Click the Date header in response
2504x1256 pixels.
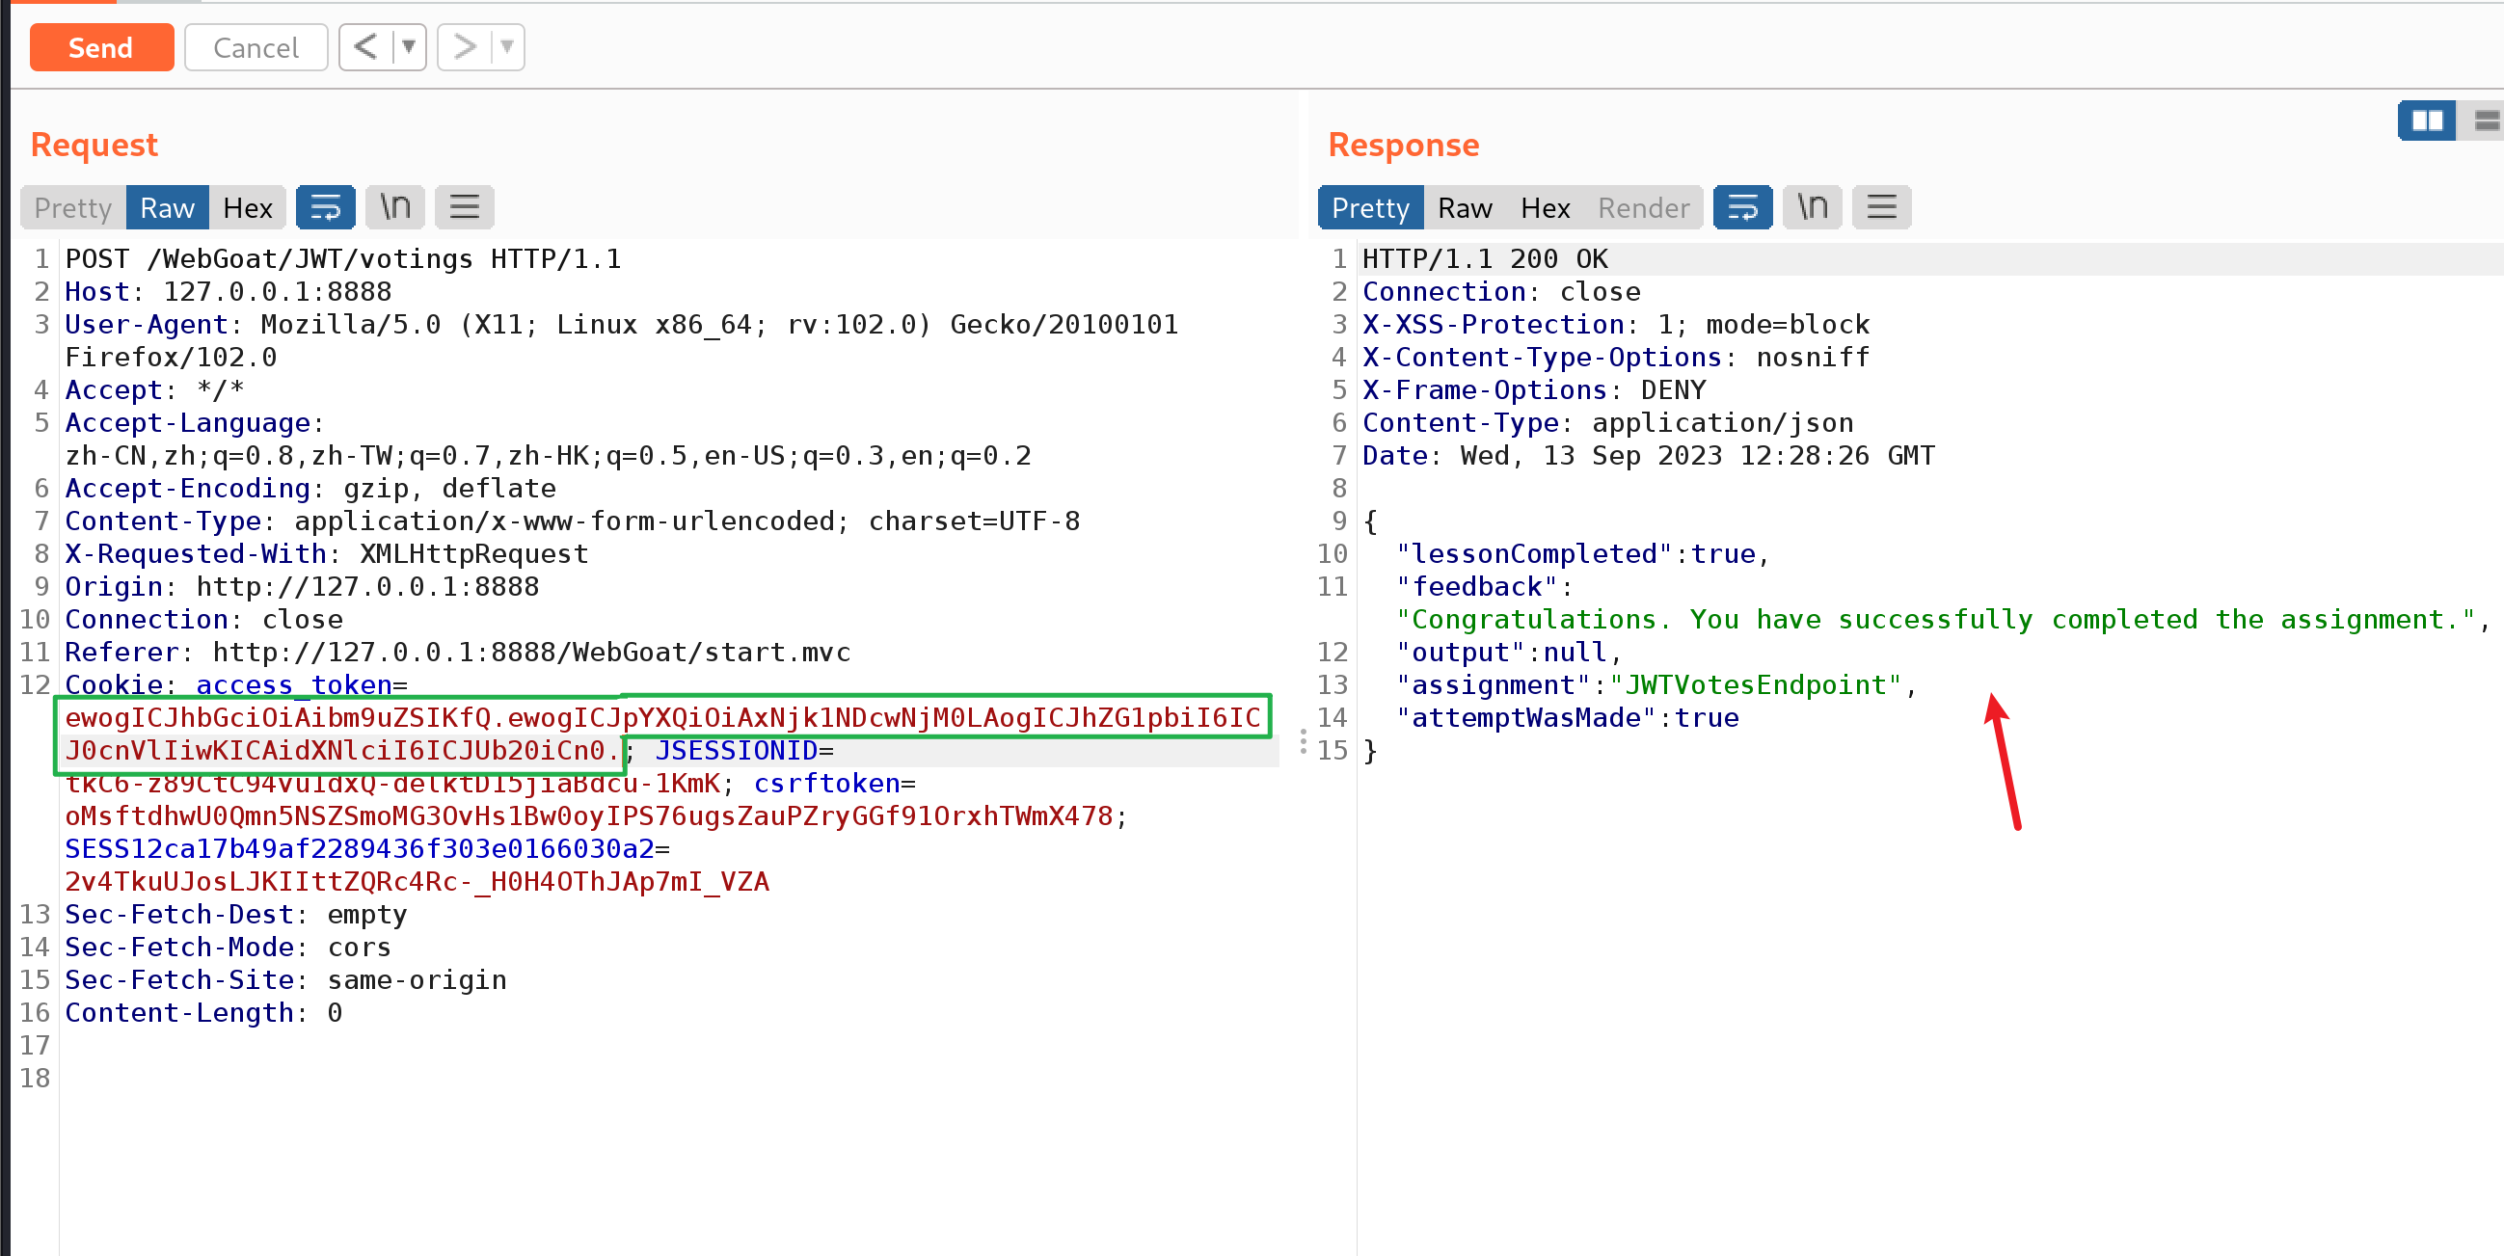tap(1650, 456)
